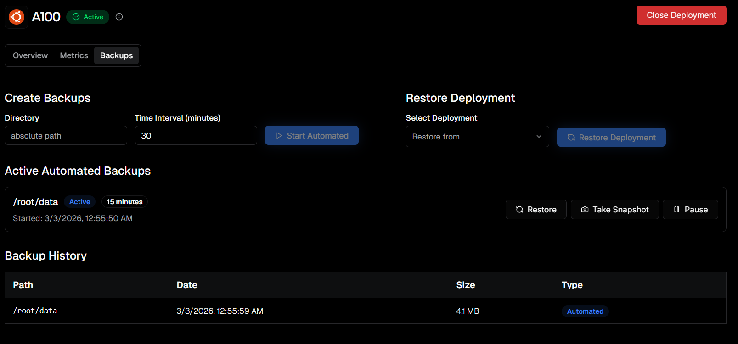738x344 pixels.
Task: Open the Restore from dropdown
Action: [477, 137]
